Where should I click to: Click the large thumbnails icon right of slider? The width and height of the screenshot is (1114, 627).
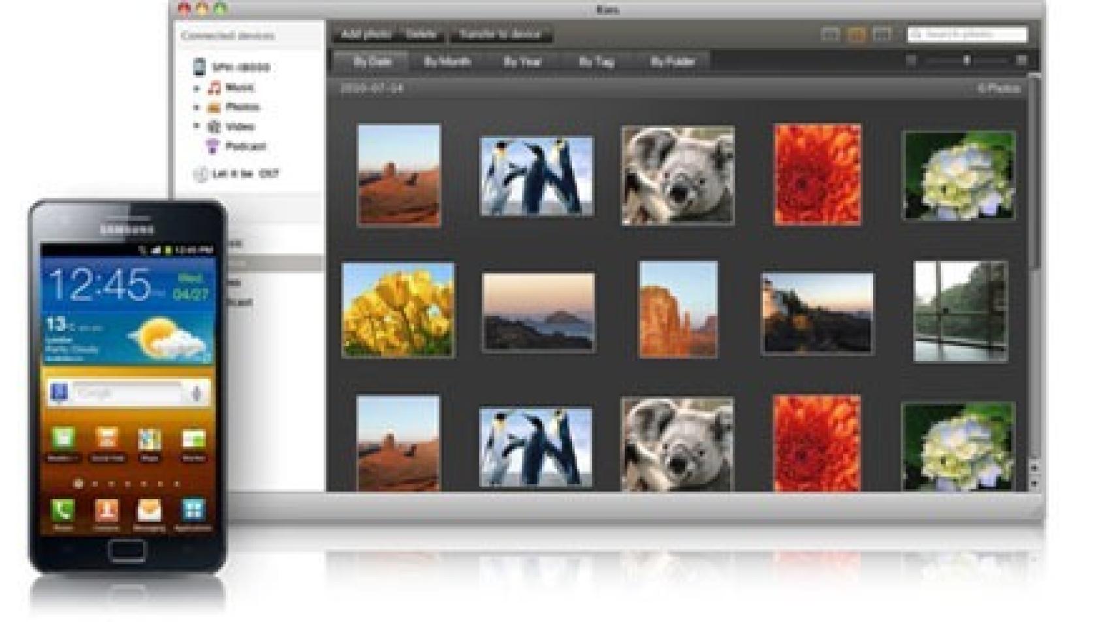click(x=1021, y=60)
